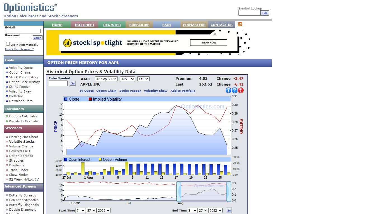Open the End Time month dropdown
Screen dimensions: 382x214
(192, 211)
